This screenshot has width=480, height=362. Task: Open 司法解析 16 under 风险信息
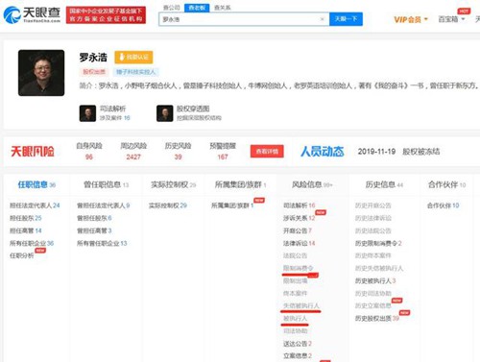[299, 205]
